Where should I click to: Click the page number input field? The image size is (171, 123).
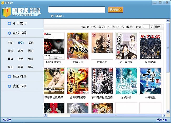click(x=146, y=27)
